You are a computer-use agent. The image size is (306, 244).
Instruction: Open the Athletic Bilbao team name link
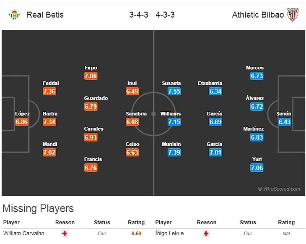coord(257,15)
